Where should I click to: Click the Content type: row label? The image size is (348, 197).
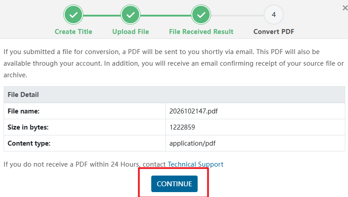[29, 143]
